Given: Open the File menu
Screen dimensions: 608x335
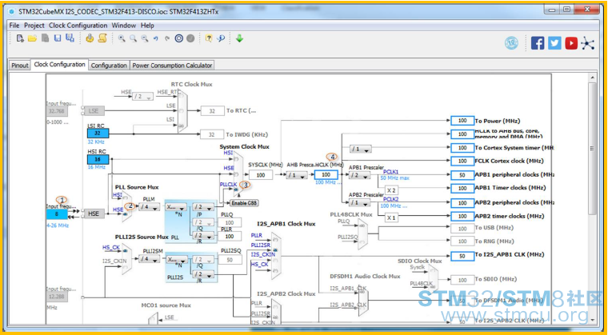Looking at the screenshot, I should coord(14,26).
